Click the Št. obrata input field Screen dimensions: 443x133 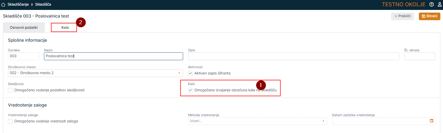pos(420,56)
